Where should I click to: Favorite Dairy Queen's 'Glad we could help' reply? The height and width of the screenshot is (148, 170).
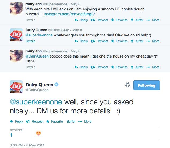click(119, 41)
